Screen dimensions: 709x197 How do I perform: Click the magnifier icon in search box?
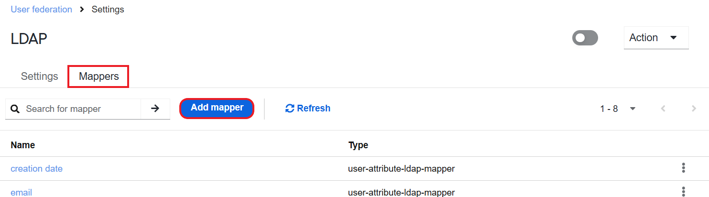pos(15,109)
